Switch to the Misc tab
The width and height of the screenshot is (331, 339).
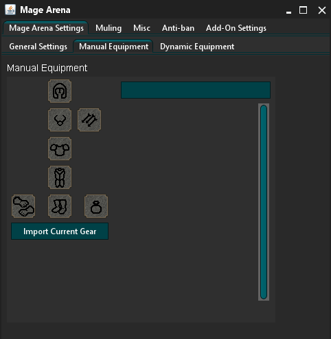click(x=141, y=28)
